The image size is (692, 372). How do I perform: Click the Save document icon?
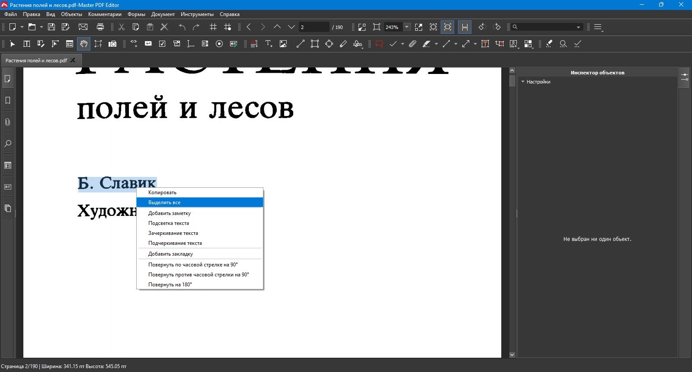[51, 27]
